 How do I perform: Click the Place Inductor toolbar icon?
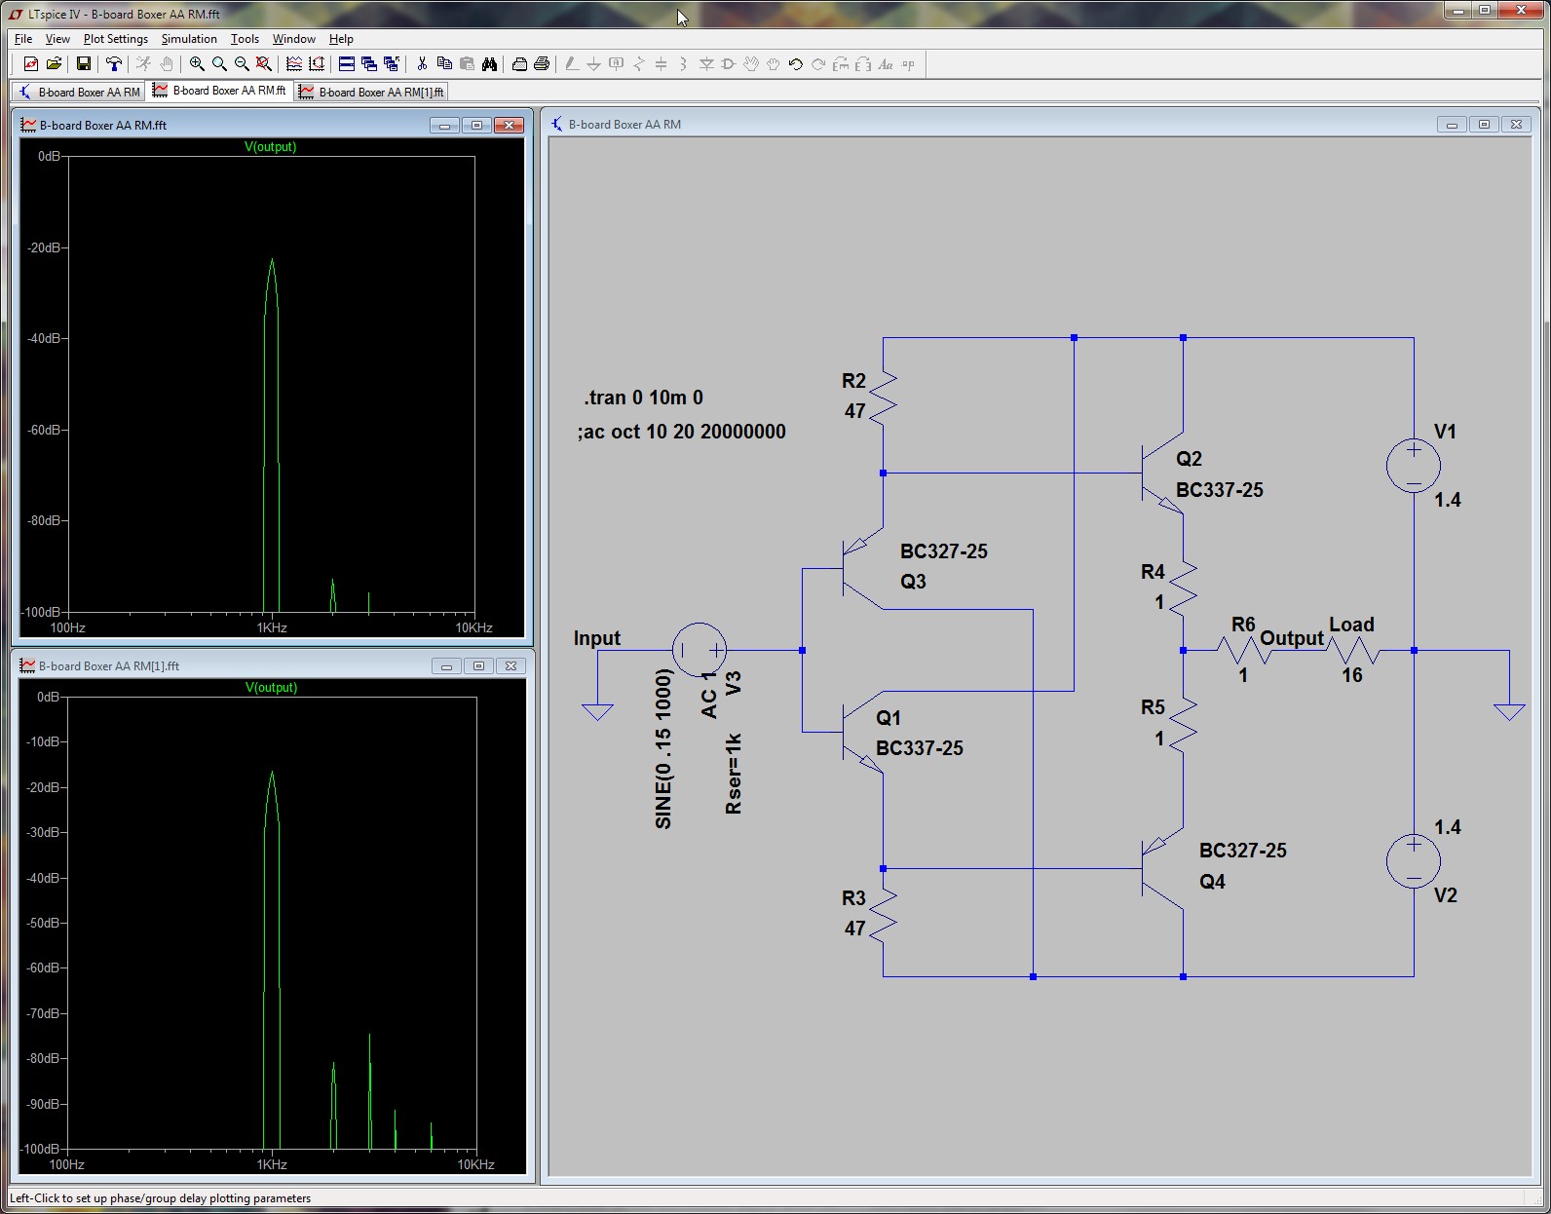click(684, 64)
